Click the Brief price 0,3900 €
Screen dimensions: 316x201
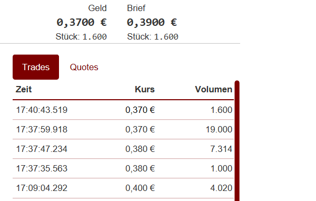click(x=152, y=22)
